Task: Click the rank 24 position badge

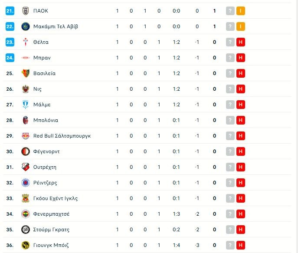Action: point(10,58)
